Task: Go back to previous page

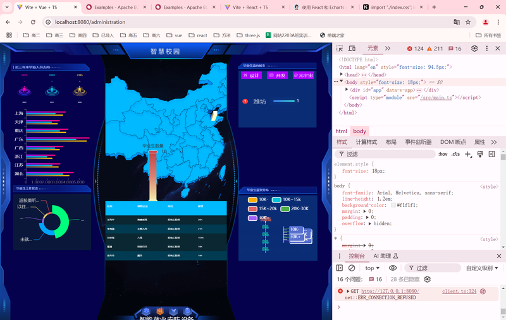Action: (x=8, y=22)
